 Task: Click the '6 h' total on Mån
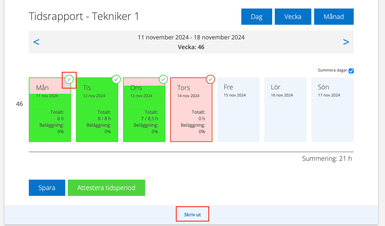61,119
